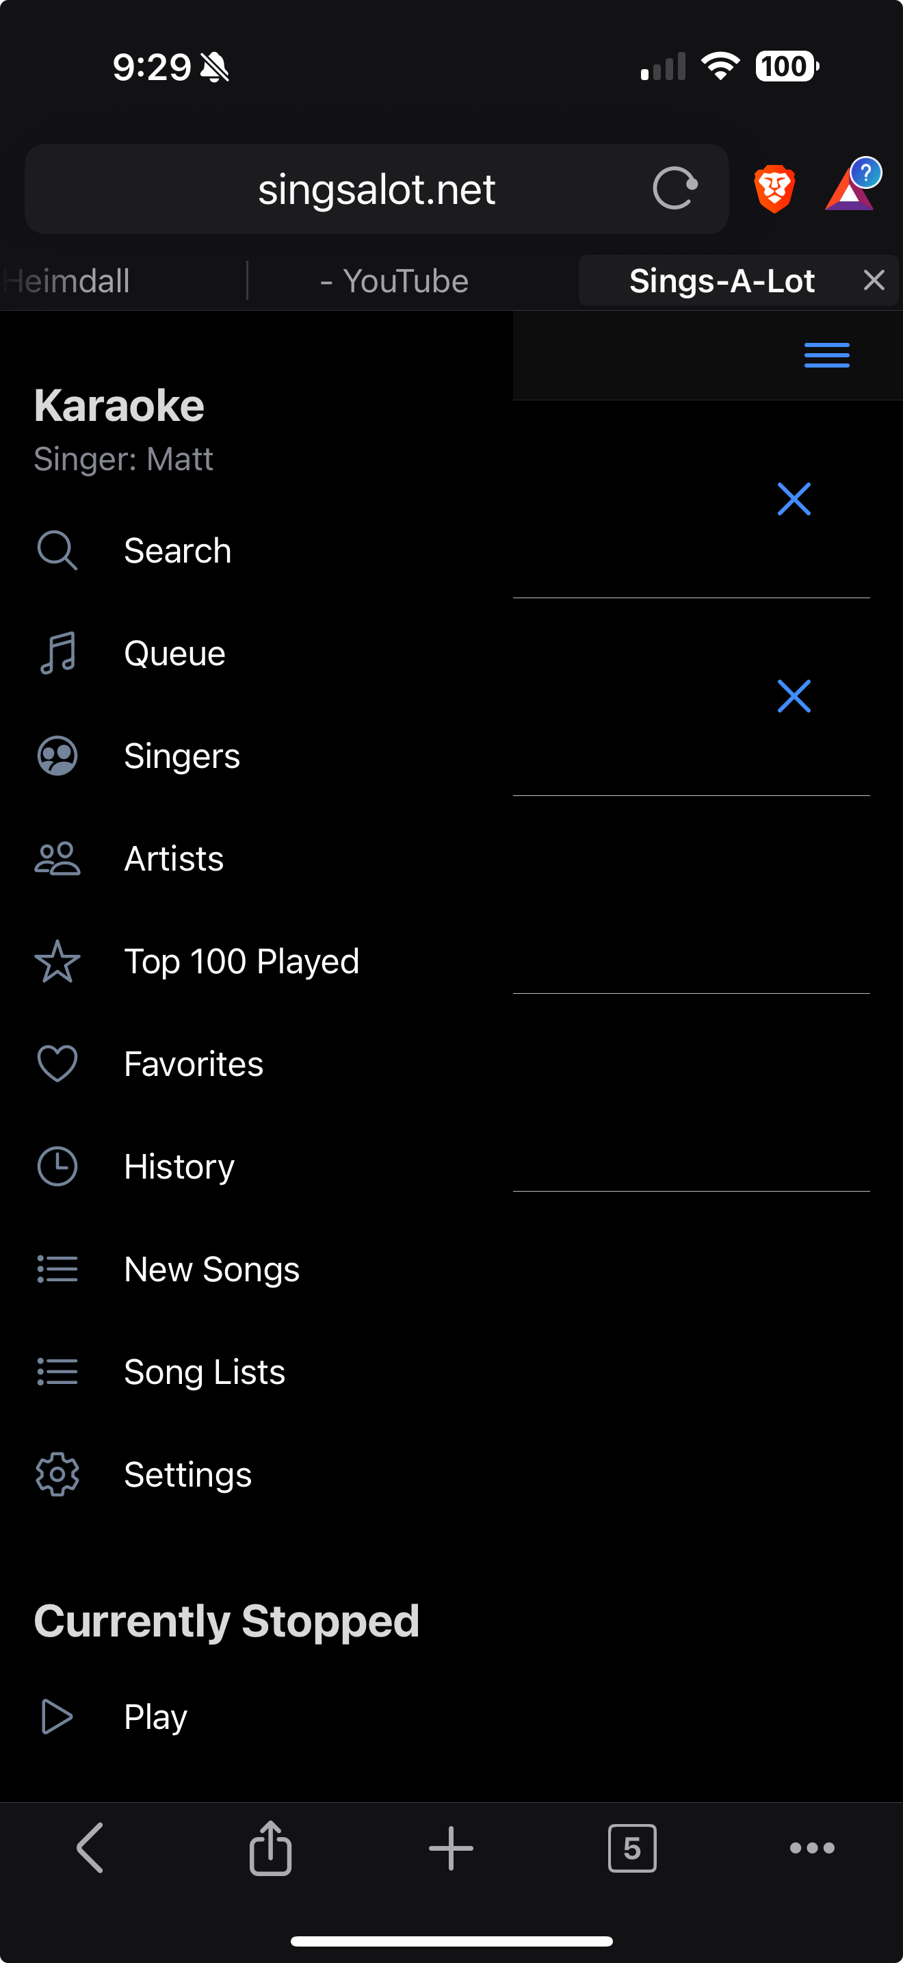Switch to the YouTube tab
This screenshot has height=1963, width=903.
[395, 281]
